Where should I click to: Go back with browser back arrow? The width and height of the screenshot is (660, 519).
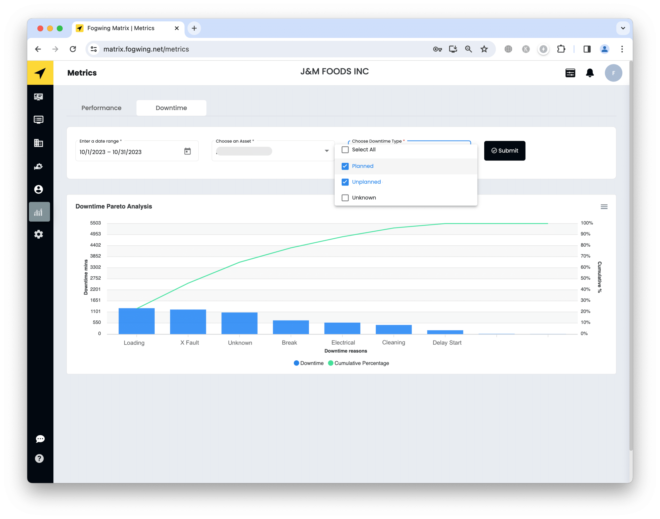coord(38,49)
